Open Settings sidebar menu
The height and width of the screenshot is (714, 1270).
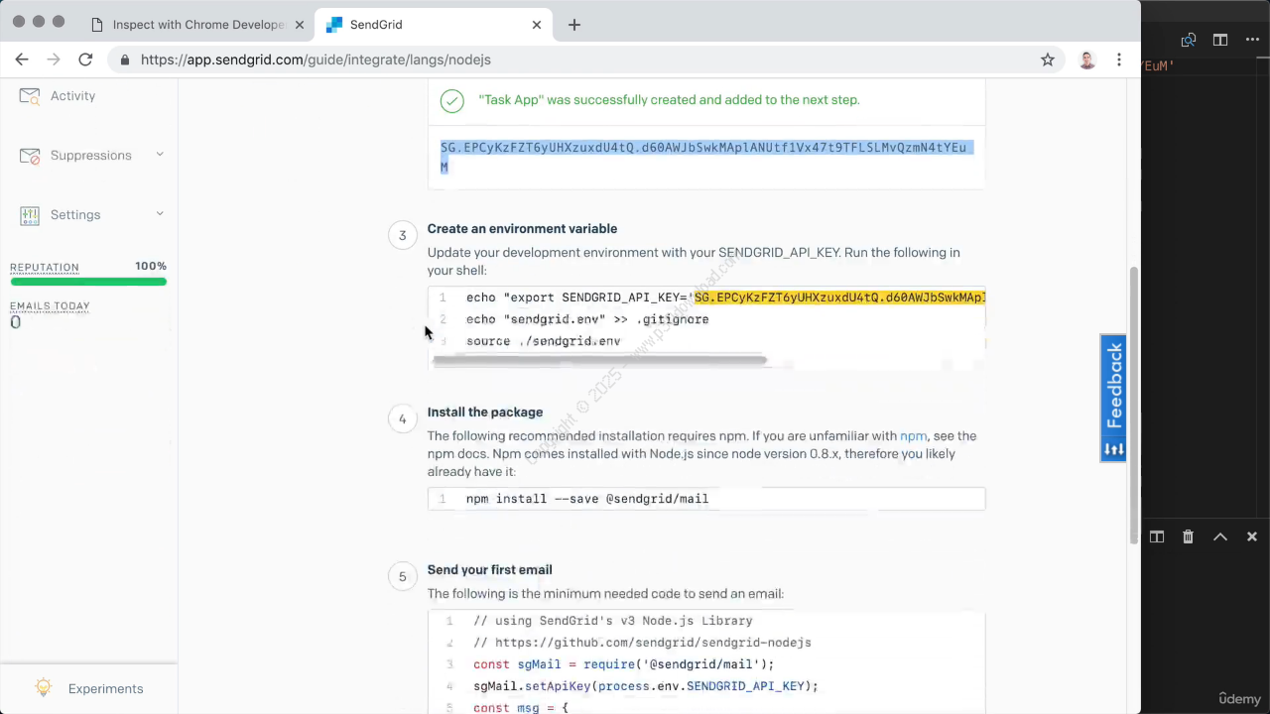(x=75, y=215)
